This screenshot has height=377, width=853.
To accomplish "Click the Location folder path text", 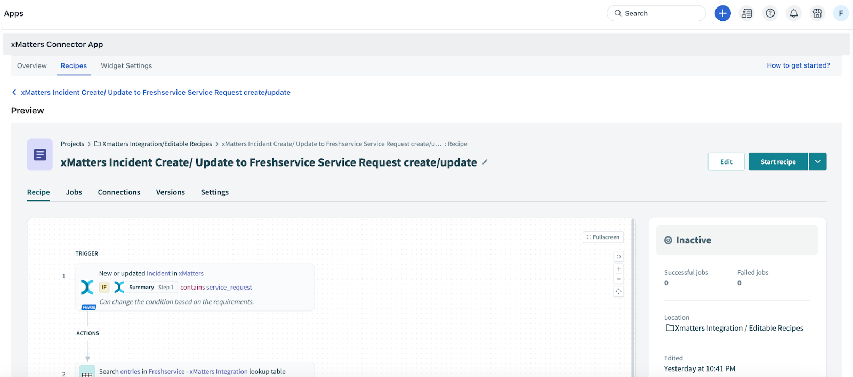I will (739, 328).
